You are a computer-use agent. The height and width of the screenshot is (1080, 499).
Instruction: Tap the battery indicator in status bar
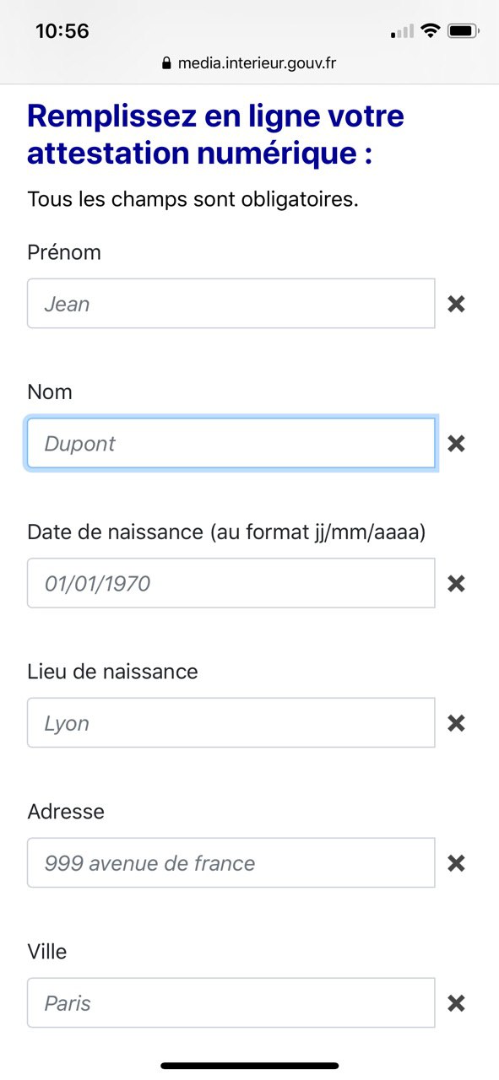[x=464, y=31]
